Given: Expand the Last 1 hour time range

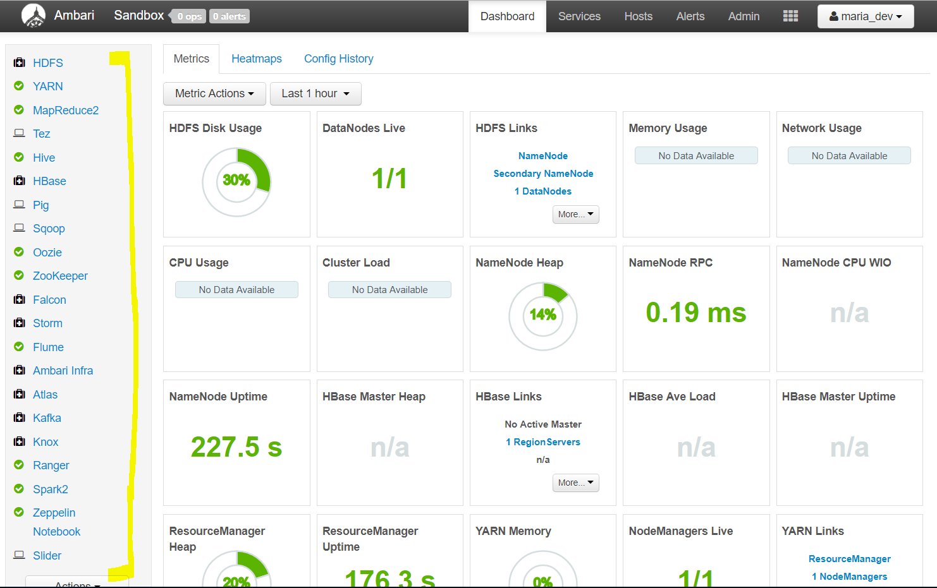Looking at the screenshot, I should click(x=315, y=93).
